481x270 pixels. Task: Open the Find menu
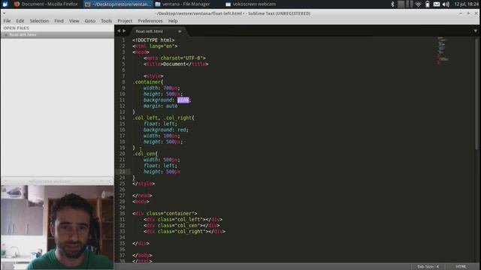[x=59, y=21]
